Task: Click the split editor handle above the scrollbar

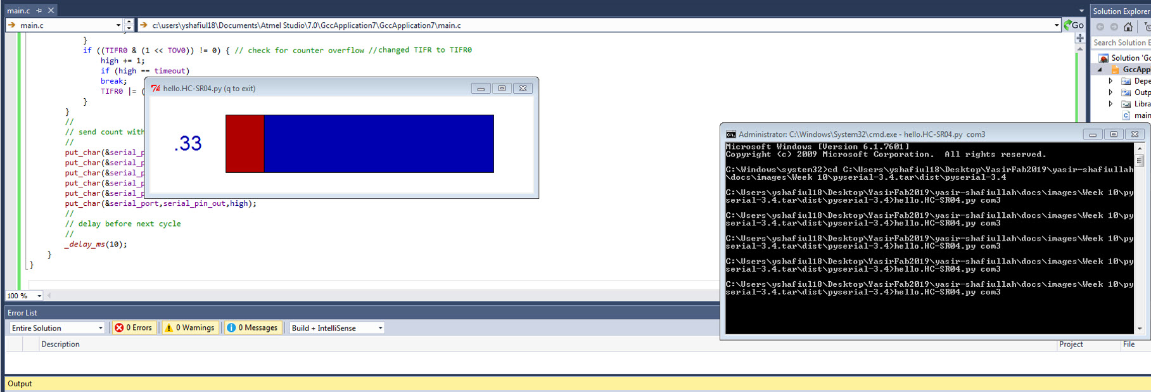Action: coord(1080,38)
